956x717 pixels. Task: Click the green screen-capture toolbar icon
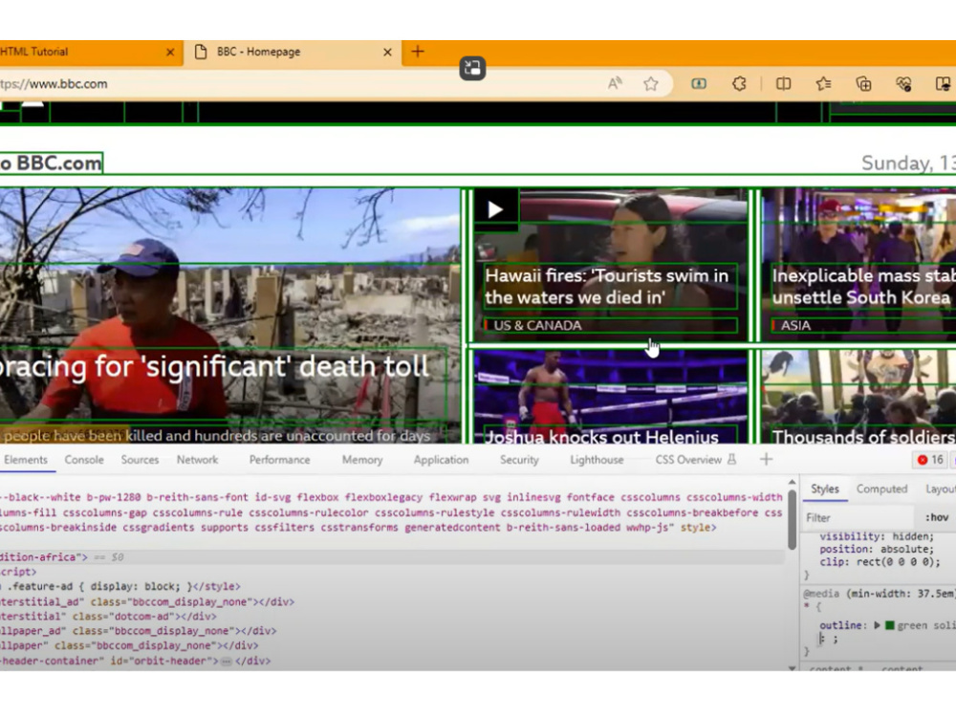pos(699,83)
